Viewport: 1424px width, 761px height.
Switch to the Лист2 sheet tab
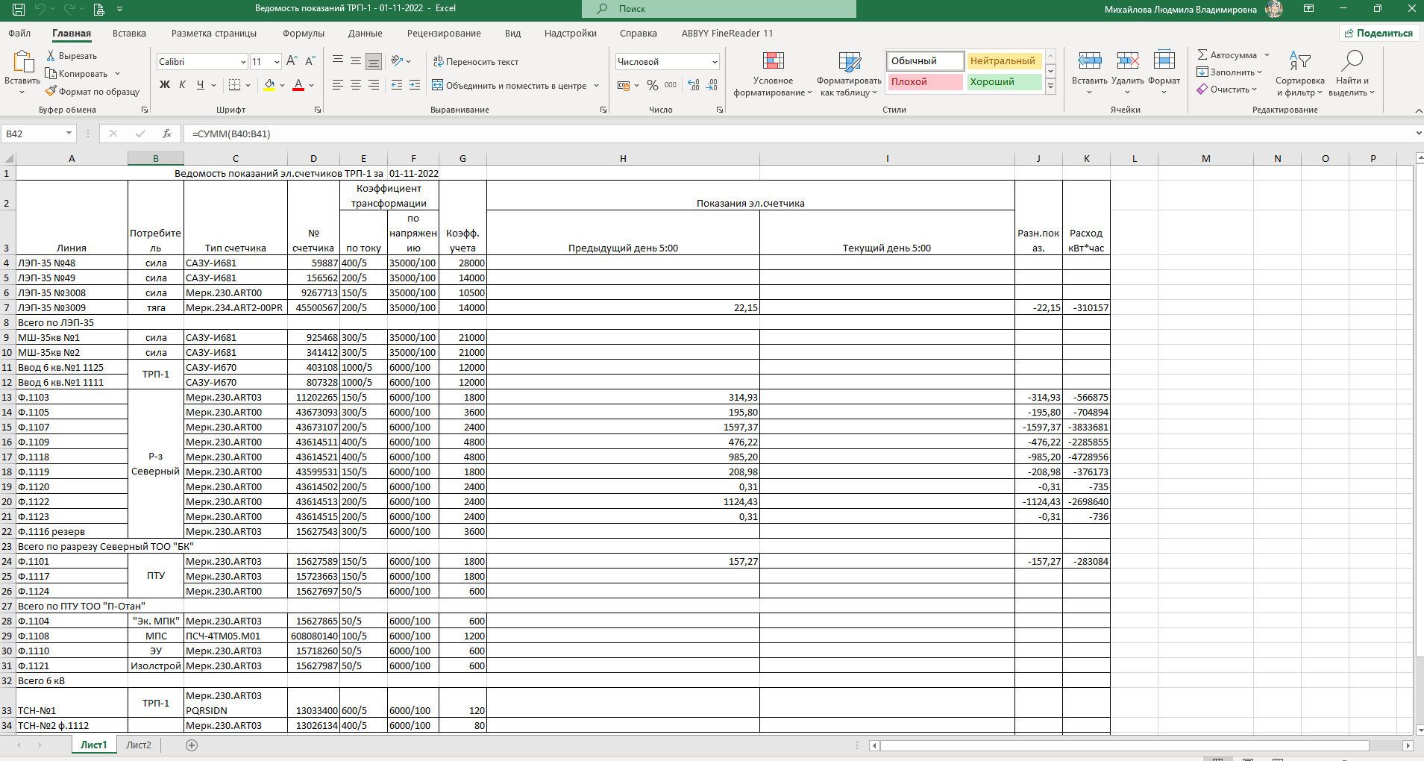(x=139, y=745)
